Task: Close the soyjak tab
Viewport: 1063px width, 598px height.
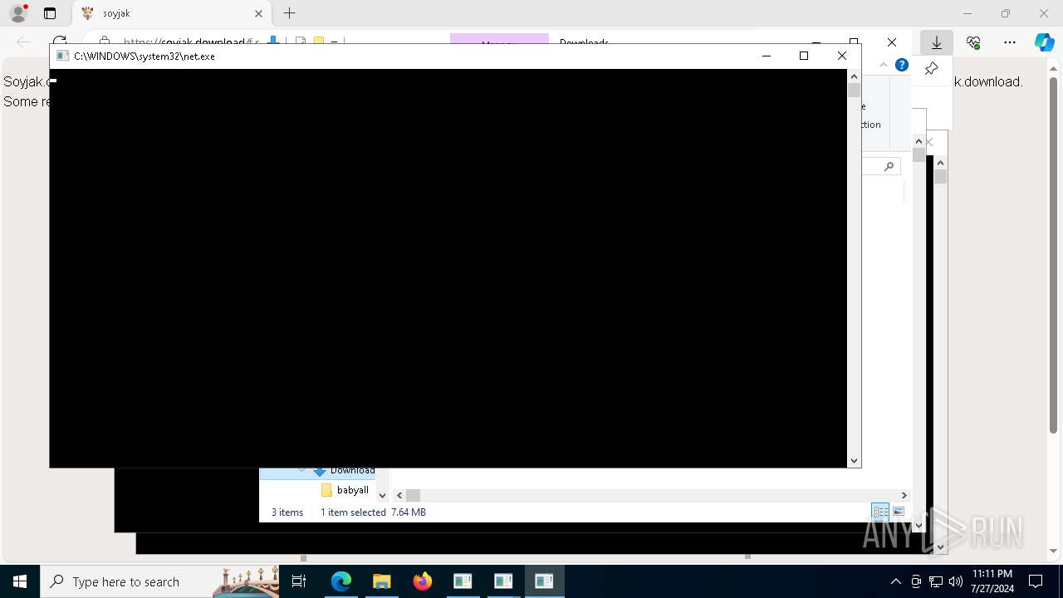Action: point(258,13)
